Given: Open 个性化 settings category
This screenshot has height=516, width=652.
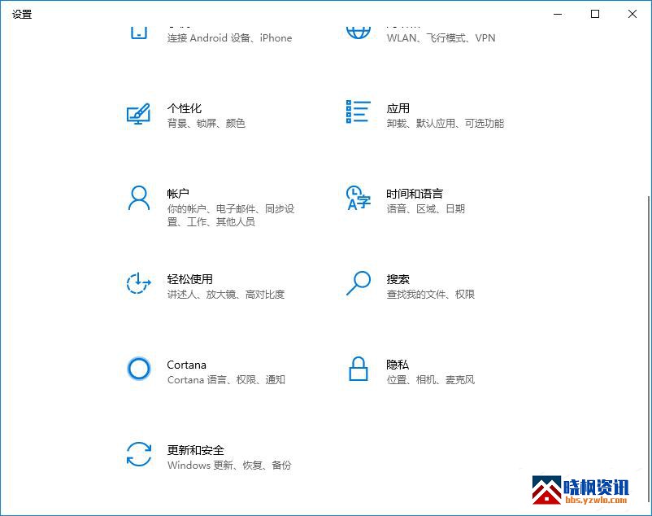Looking at the screenshot, I should tap(185, 108).
